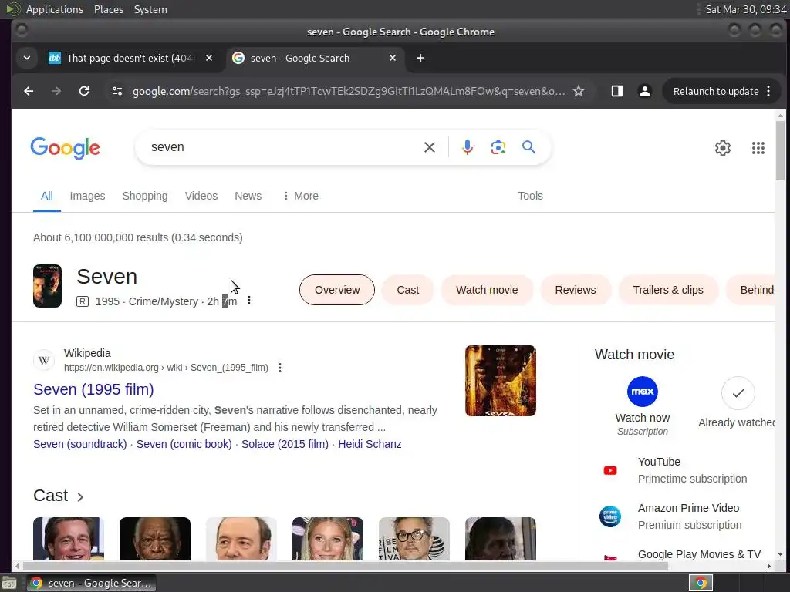The height and width of the screenshot is (592, 790).
Task: Start voice search with the microphone
Action: point(467,147)
